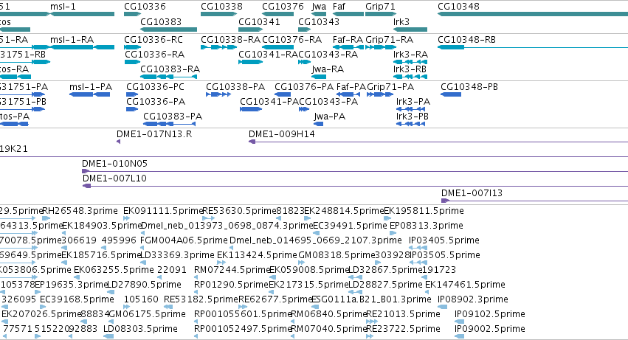Click EST EK184903.5prime

pos(63,233)
